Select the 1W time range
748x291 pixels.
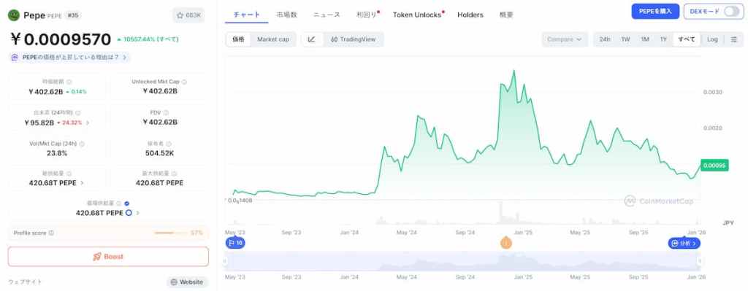(625, 39)
